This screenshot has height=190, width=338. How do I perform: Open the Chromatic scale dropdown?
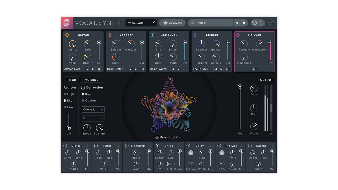point(93,109)
